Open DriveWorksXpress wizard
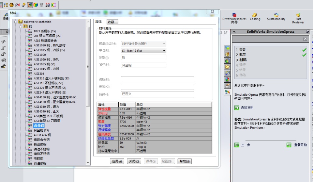Viewport: 313px width, 182px height. point(234,18)
